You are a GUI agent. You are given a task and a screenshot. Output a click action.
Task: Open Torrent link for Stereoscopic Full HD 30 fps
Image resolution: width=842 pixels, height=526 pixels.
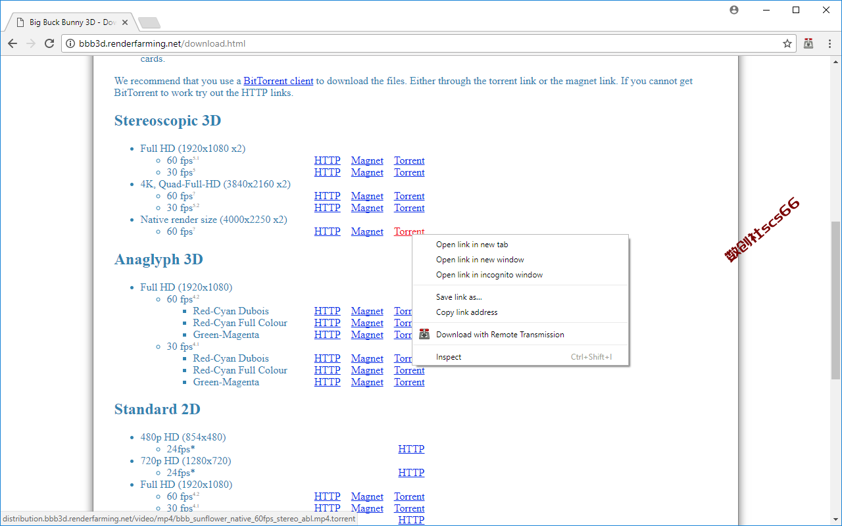[409, 172]
